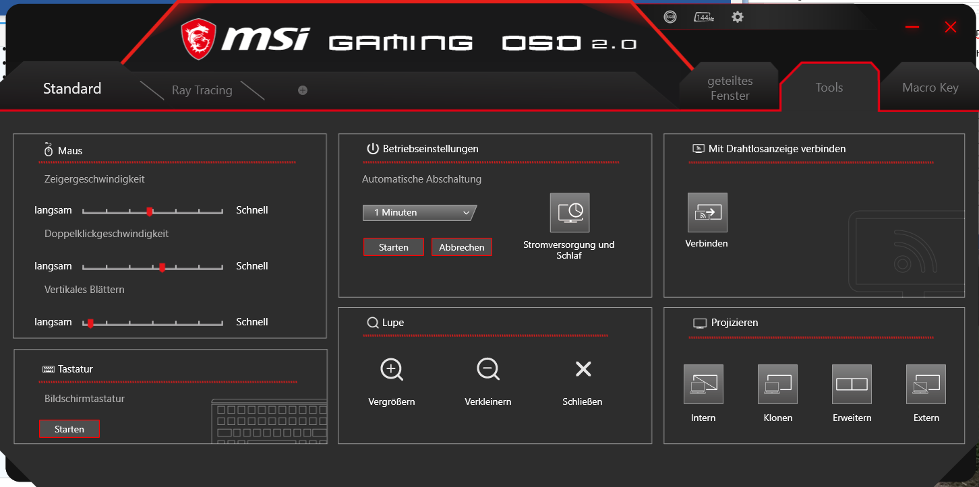Open the Automatische Abschaltung 1 Minuten dropdown
This screenshot has height=487, width=979.
(x=419, y=213)
